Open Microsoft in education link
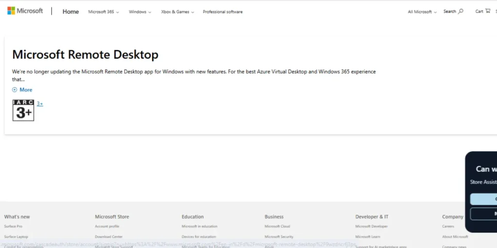This screenshot has height=248, width=497. 199,227
